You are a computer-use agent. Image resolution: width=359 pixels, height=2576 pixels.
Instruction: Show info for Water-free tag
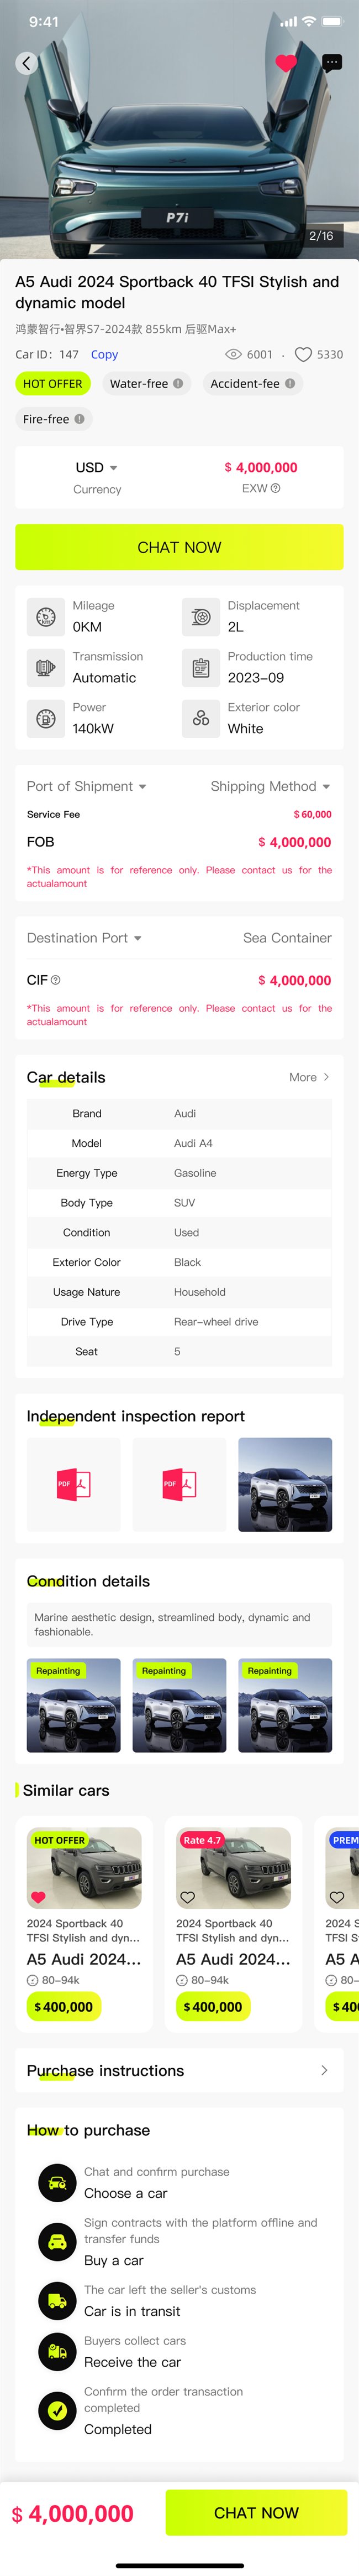pyautogui.click(x=178, y=383)
